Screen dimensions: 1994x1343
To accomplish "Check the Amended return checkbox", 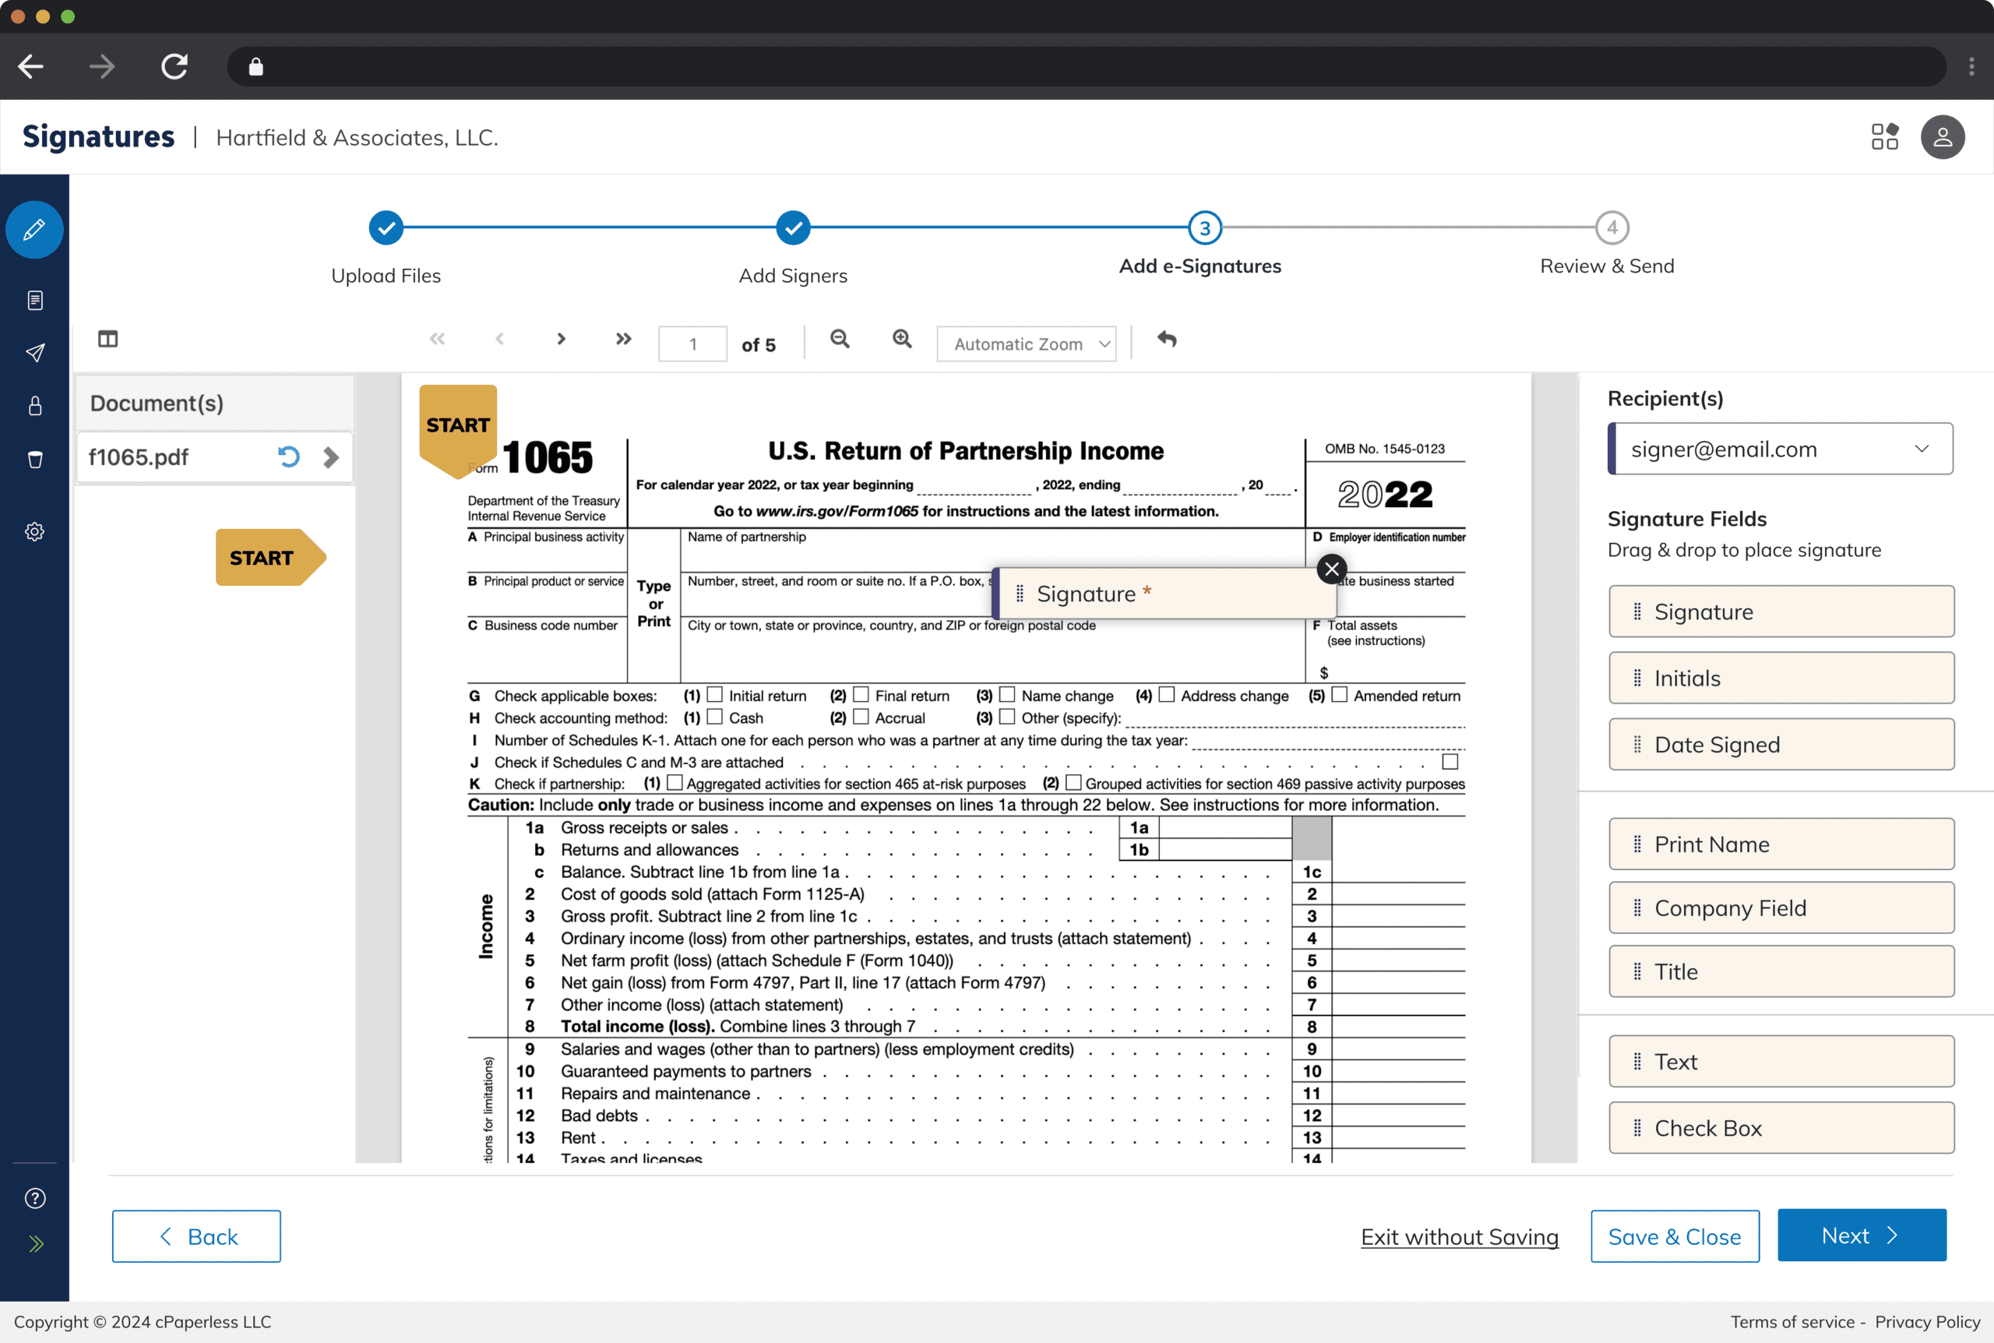I will tap(1340, 695).
